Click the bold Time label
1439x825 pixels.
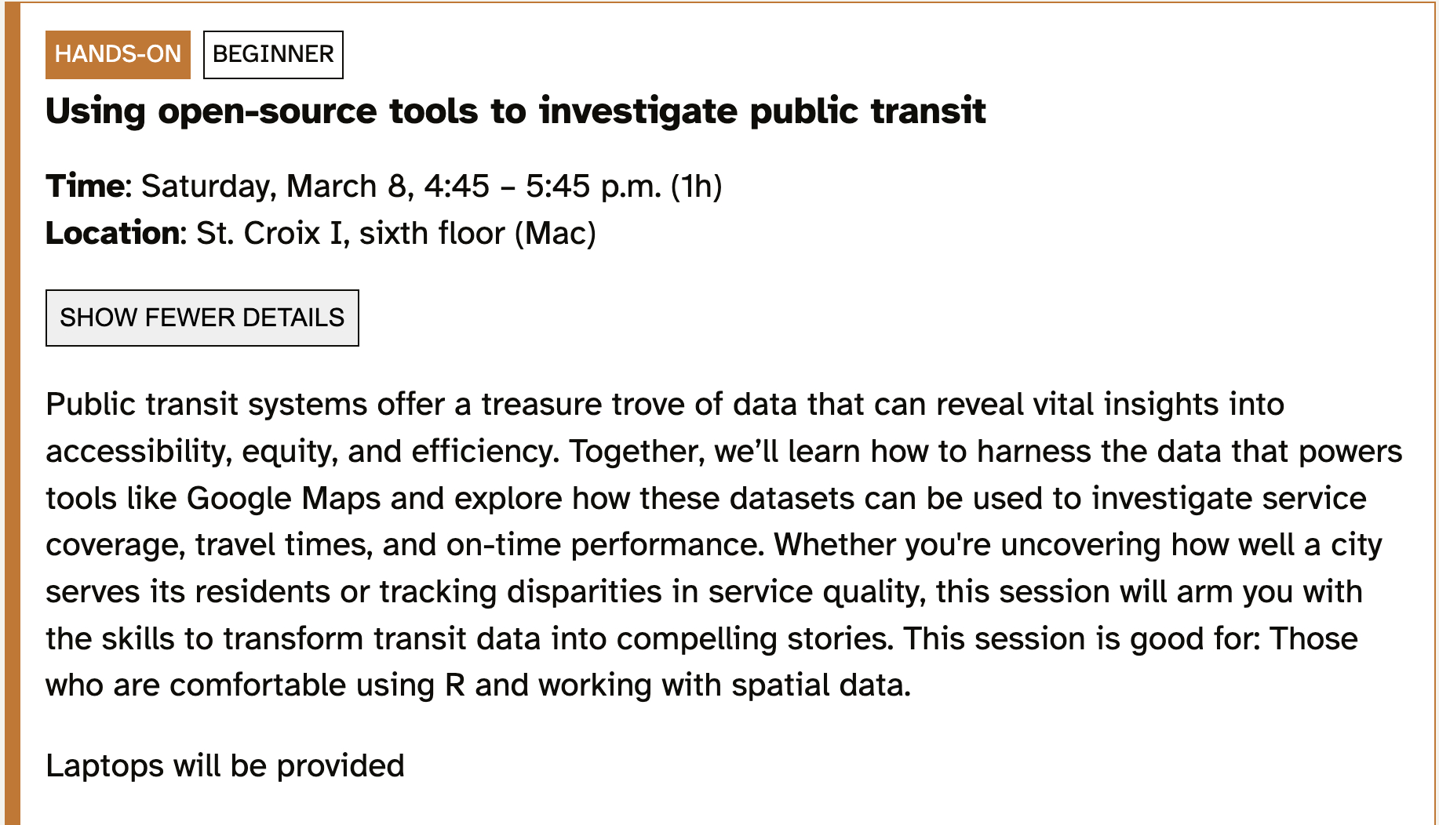pos(84,187)
